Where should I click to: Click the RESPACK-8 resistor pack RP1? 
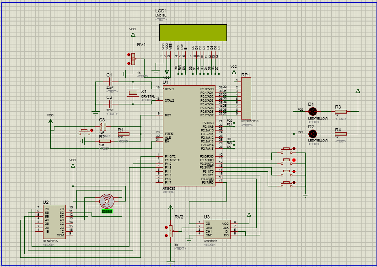(x=246, y=98)
